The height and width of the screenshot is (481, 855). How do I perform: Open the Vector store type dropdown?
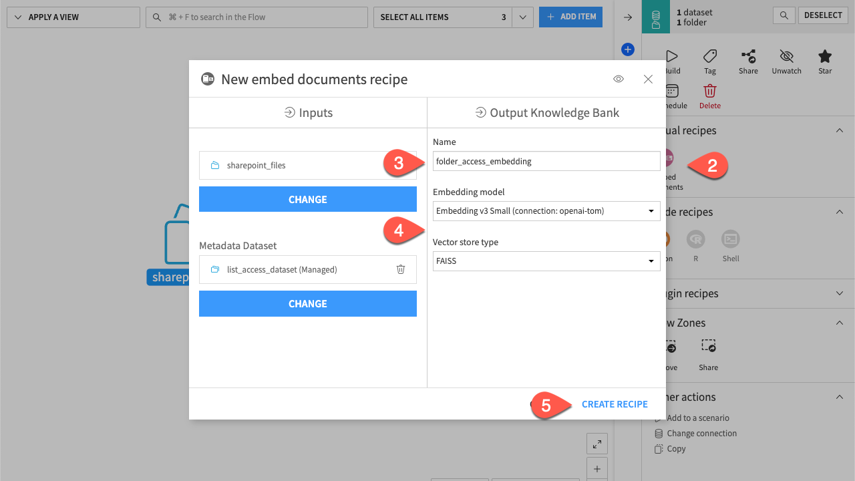(650, 261)
